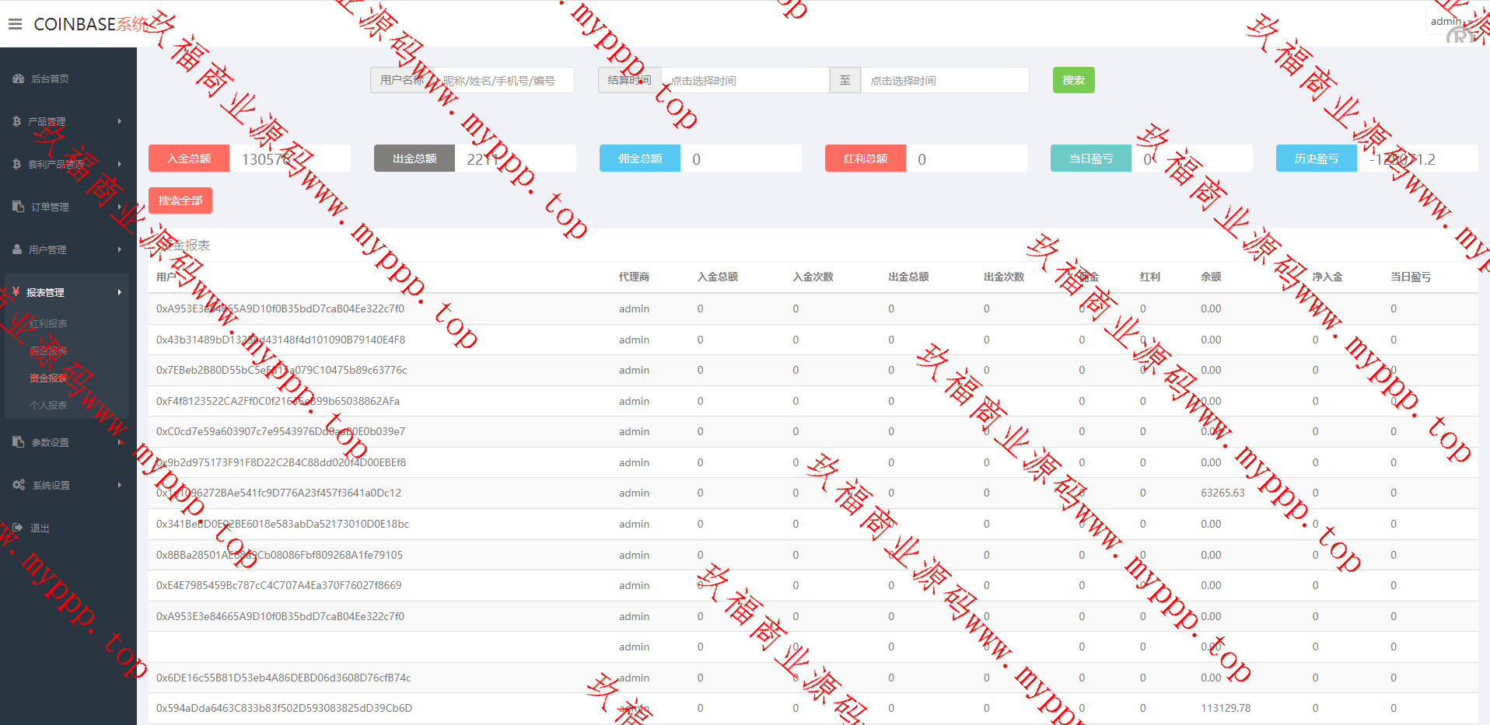Expand the 订单管理 submenu arrow

tap(119, 207)
